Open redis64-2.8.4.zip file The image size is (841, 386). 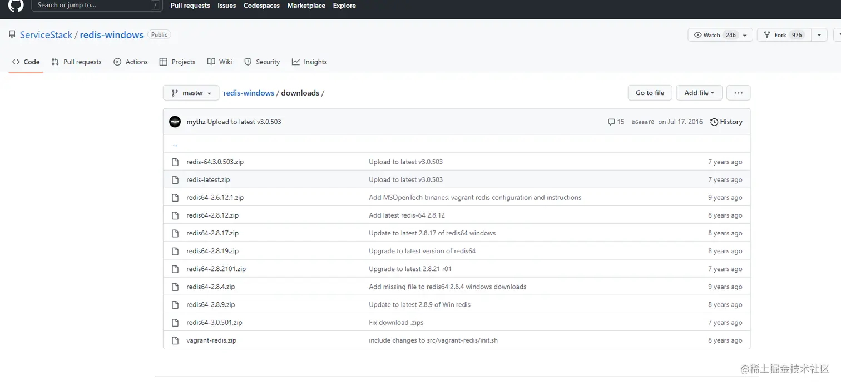[x=211, y=287]
